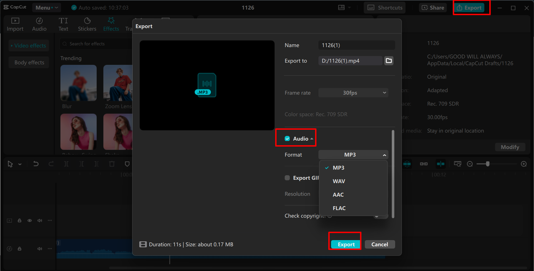Click the Share button in title bar
This screenshot has width=534, height=271.
pos(433,8)
